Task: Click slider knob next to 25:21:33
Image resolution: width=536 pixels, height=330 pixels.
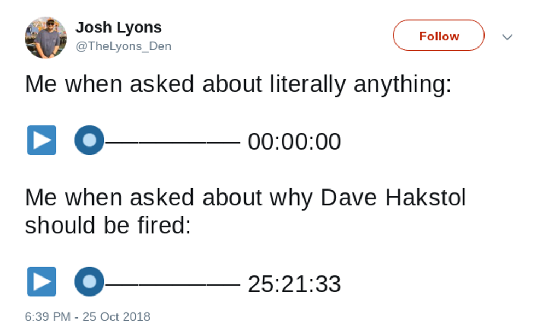Action: point(89,282)
